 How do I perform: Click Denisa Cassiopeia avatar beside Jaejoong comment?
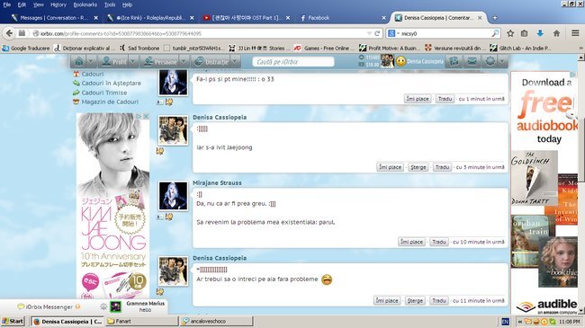point(173,130)
